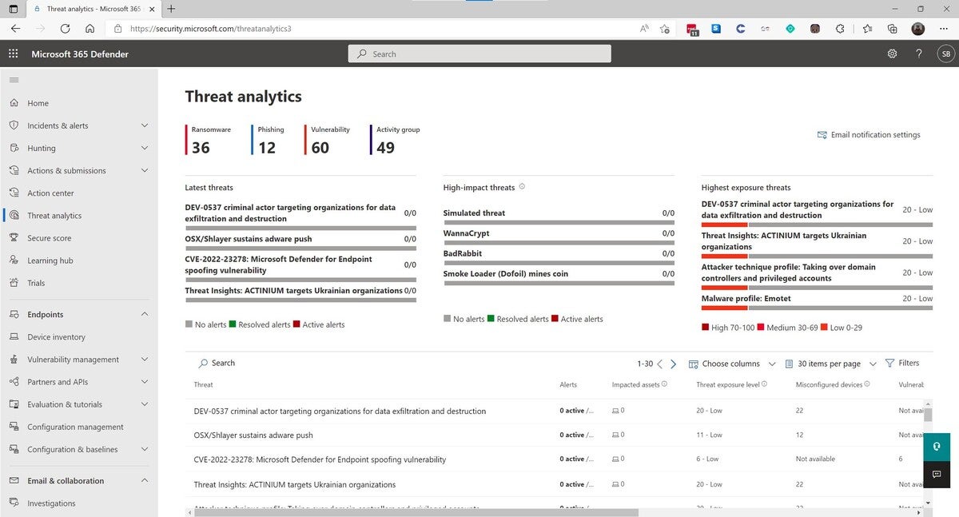
Task: Click the Evaluation & tutorials icon
Action: pos(14,404)
